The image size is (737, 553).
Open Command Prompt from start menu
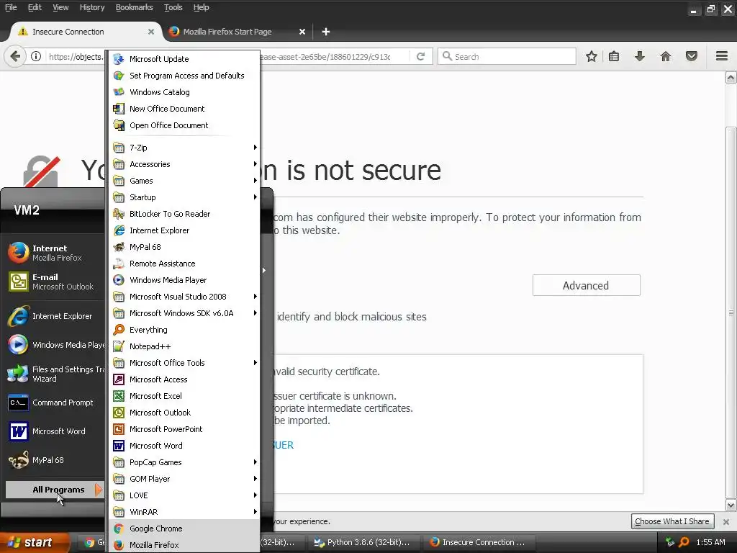pos(55,403)
